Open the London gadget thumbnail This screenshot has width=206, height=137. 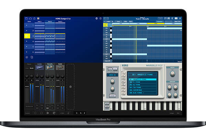(39, 67)
